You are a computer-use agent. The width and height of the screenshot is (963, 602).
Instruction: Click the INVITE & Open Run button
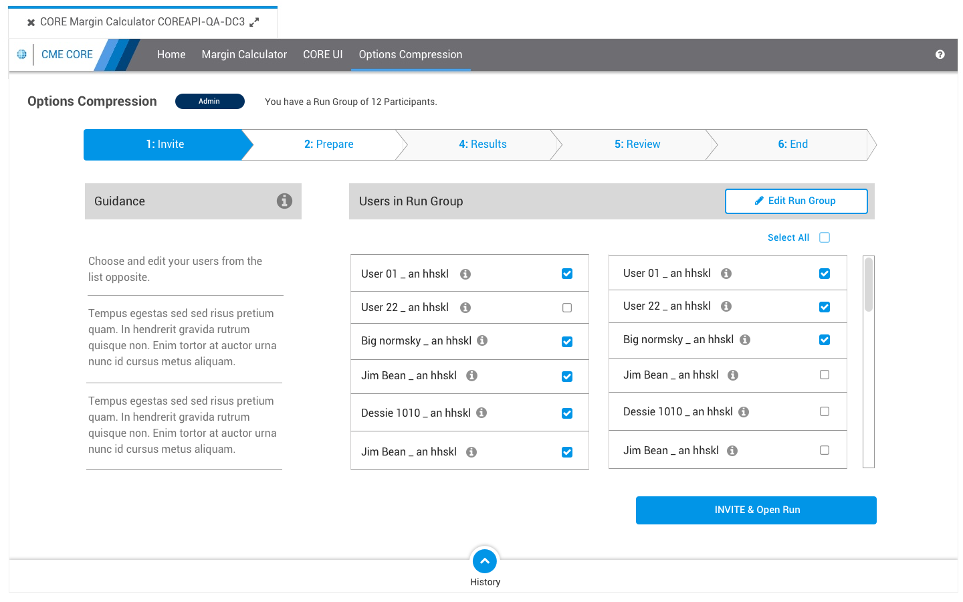756,510
